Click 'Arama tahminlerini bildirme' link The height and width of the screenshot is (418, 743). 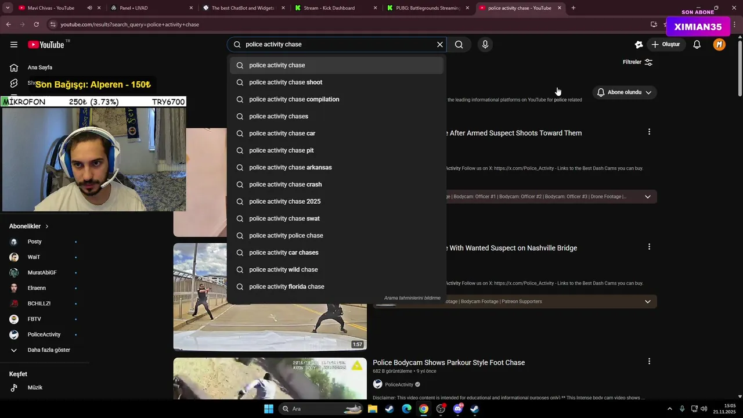(412, 298)
